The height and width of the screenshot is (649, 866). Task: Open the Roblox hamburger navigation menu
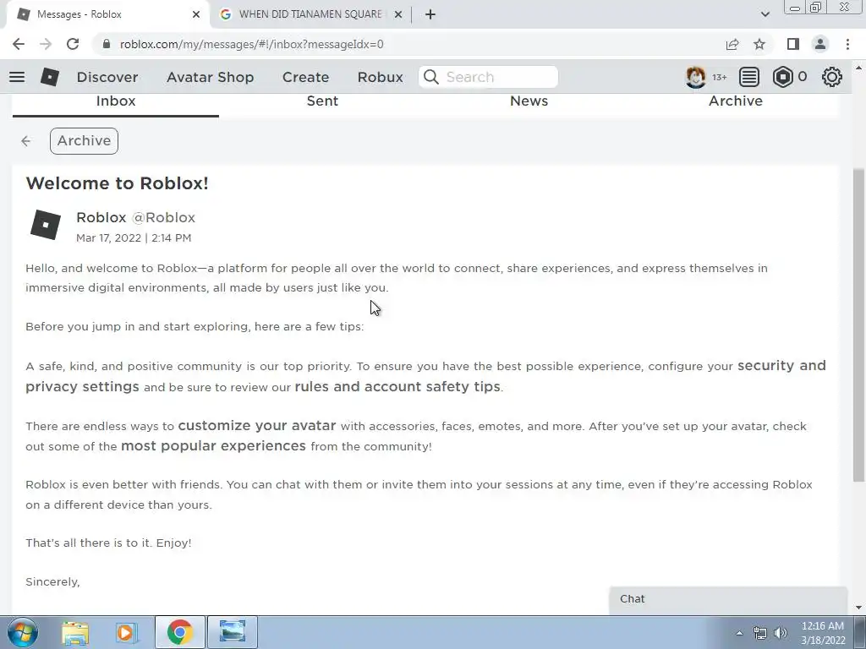coord(17,77)
